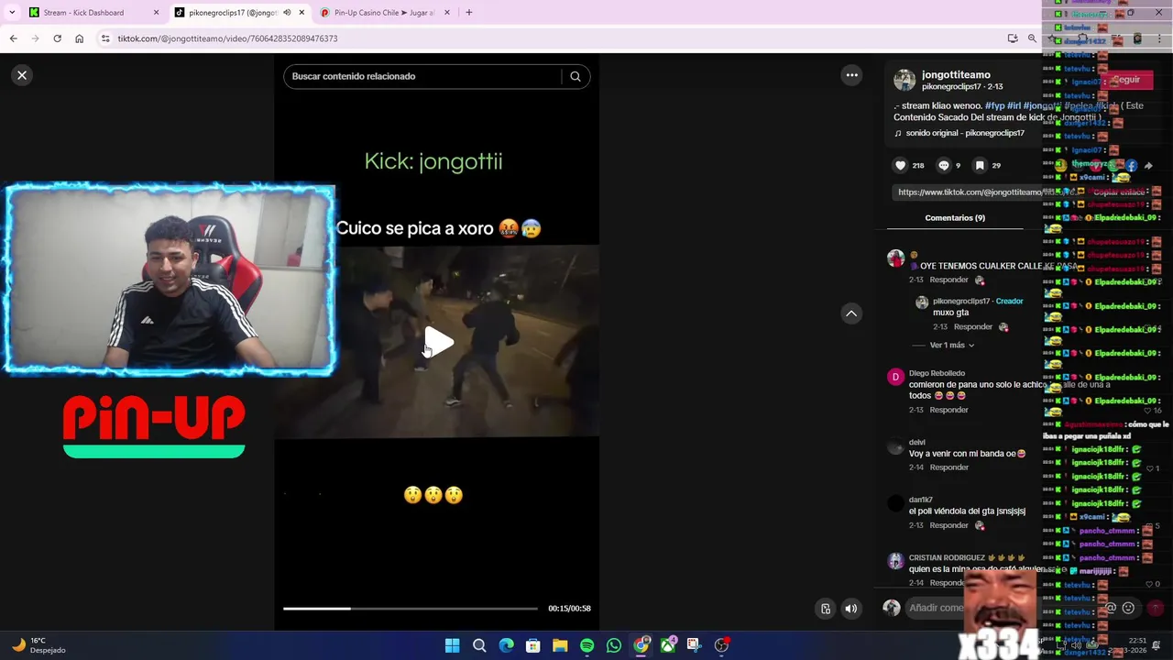
Task: Open the jongottiteamo profile name
Action: 956,74
